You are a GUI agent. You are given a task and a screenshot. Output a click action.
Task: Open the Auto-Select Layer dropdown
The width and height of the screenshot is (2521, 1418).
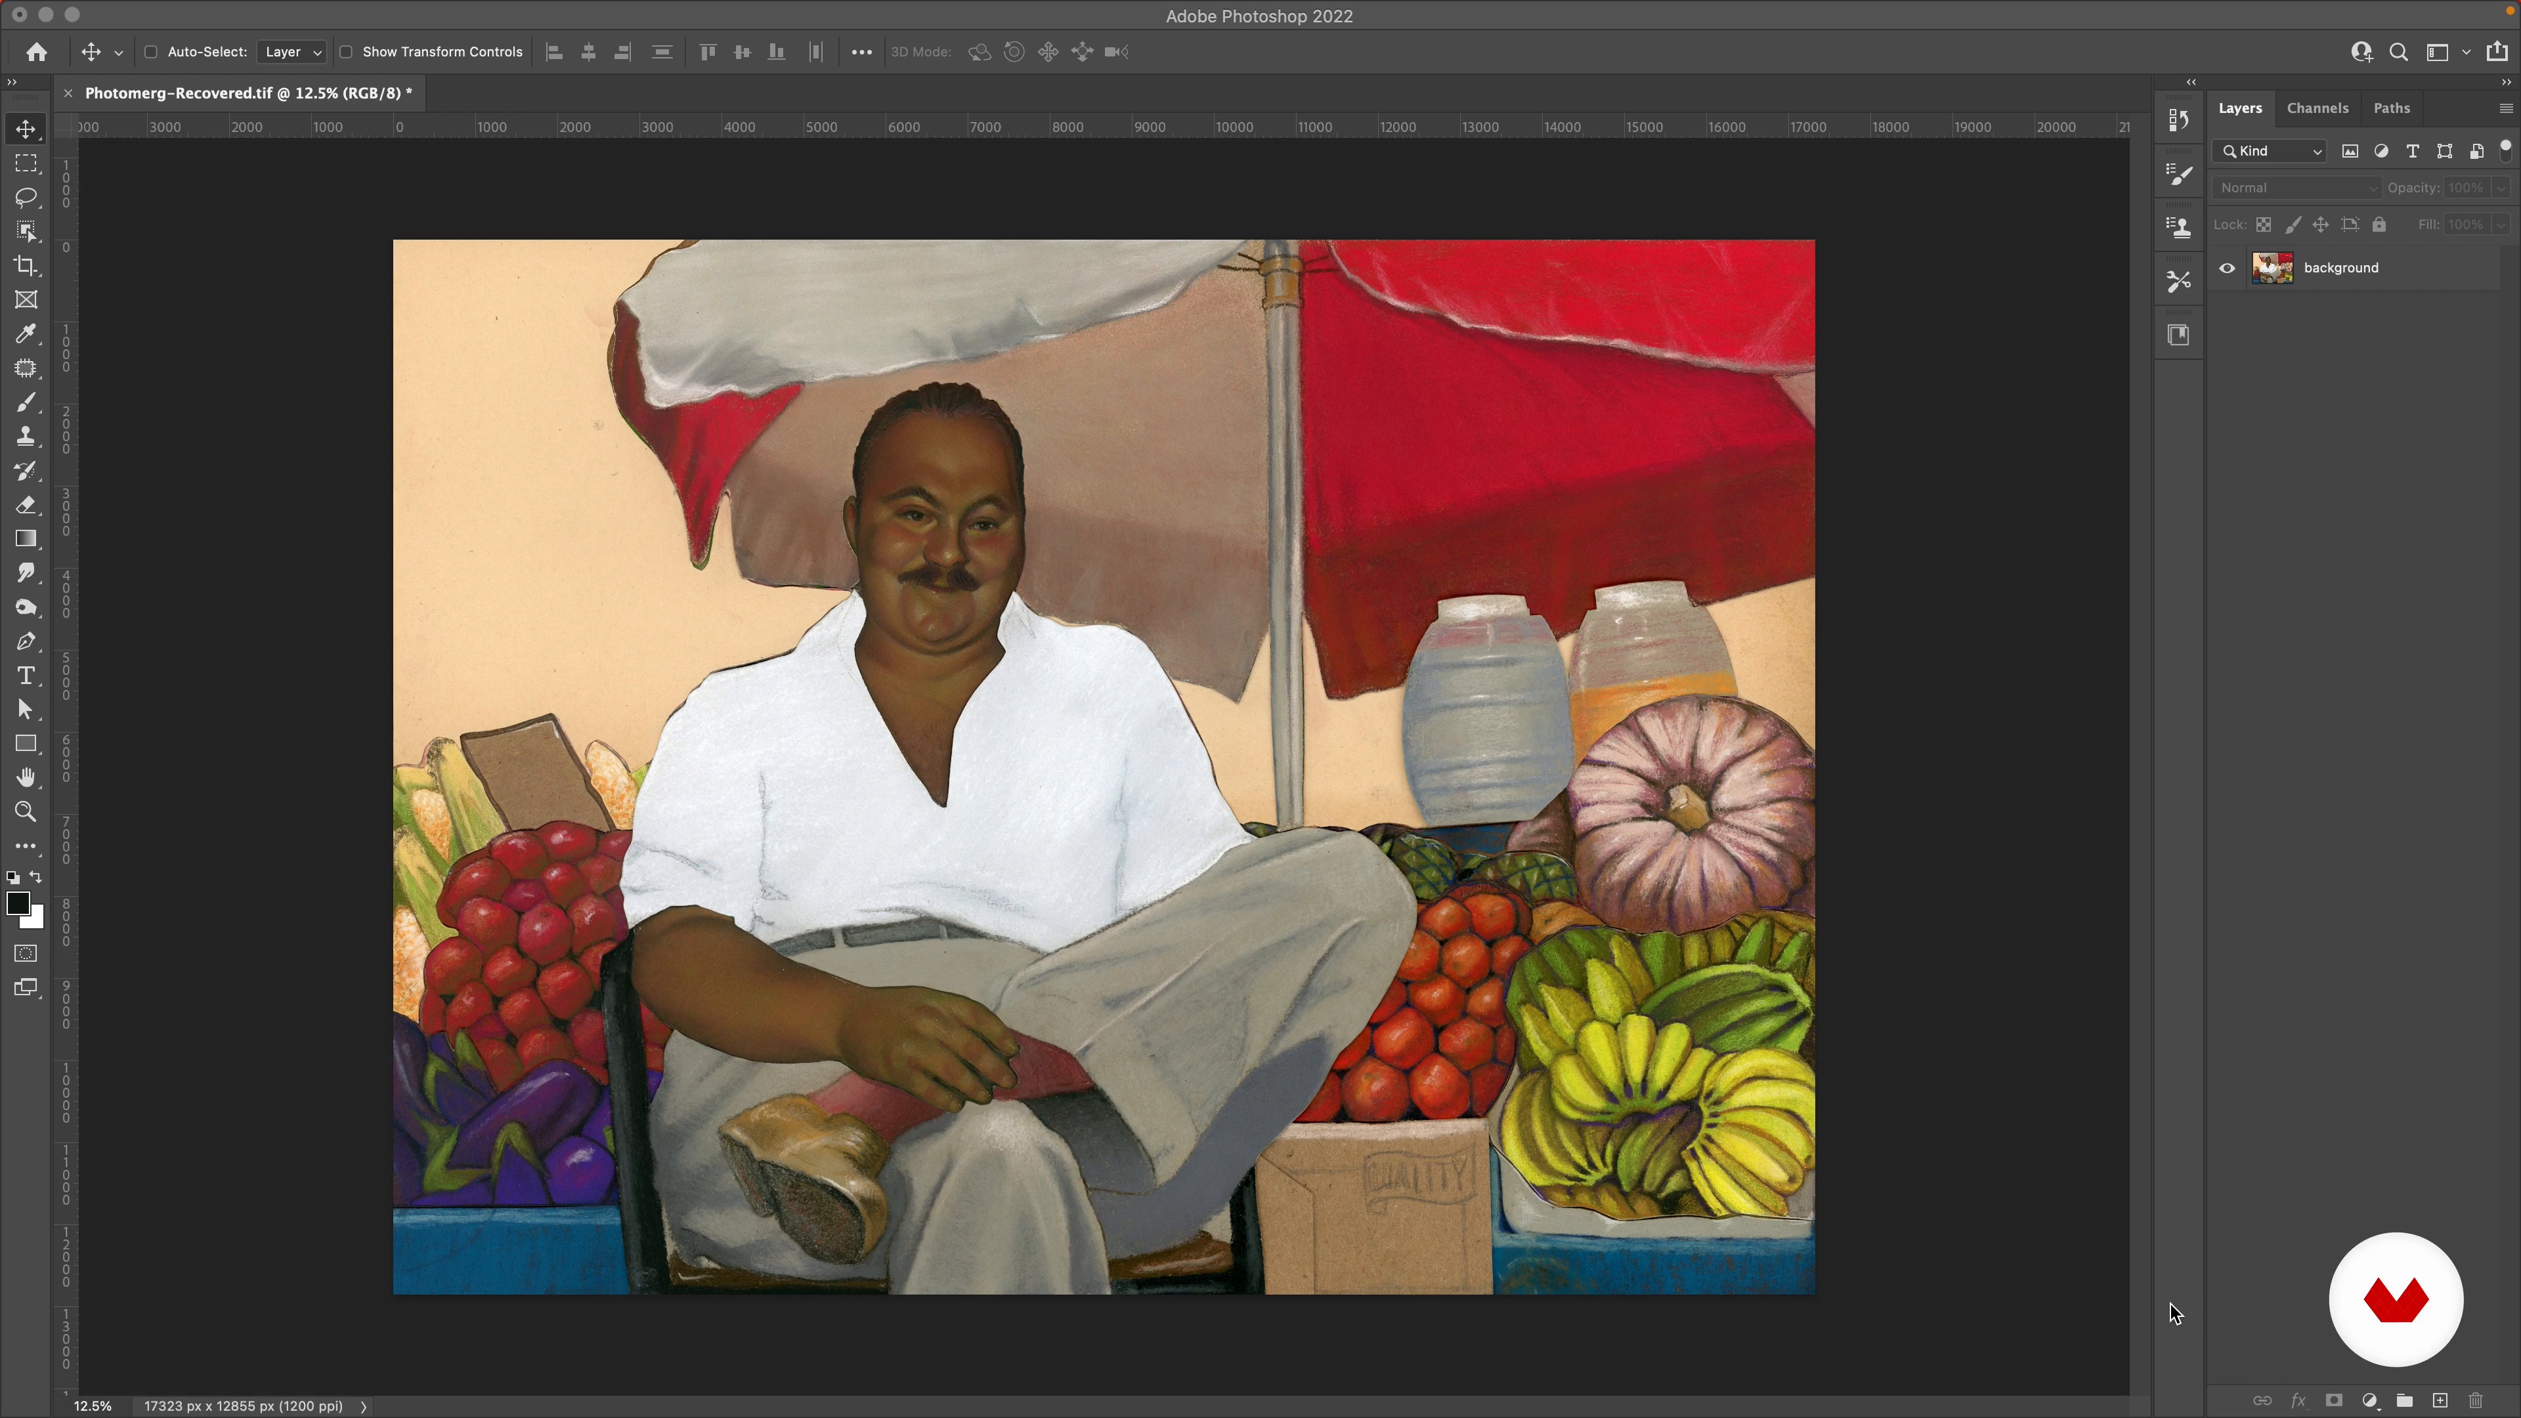(291, 52)
